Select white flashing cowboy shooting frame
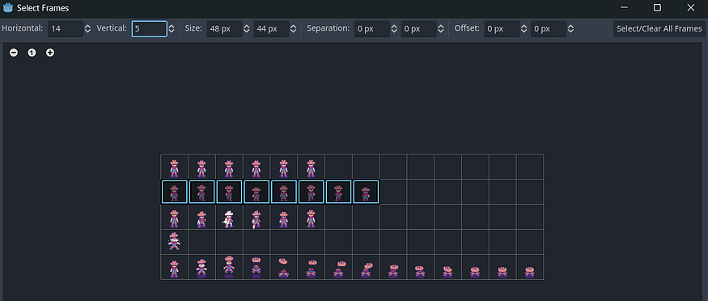 click(x=229, y=217)
